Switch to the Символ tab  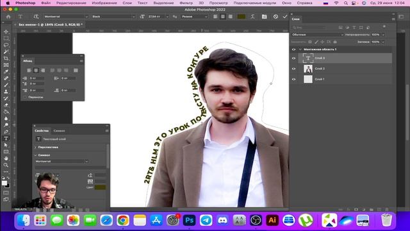coord(60,131)
